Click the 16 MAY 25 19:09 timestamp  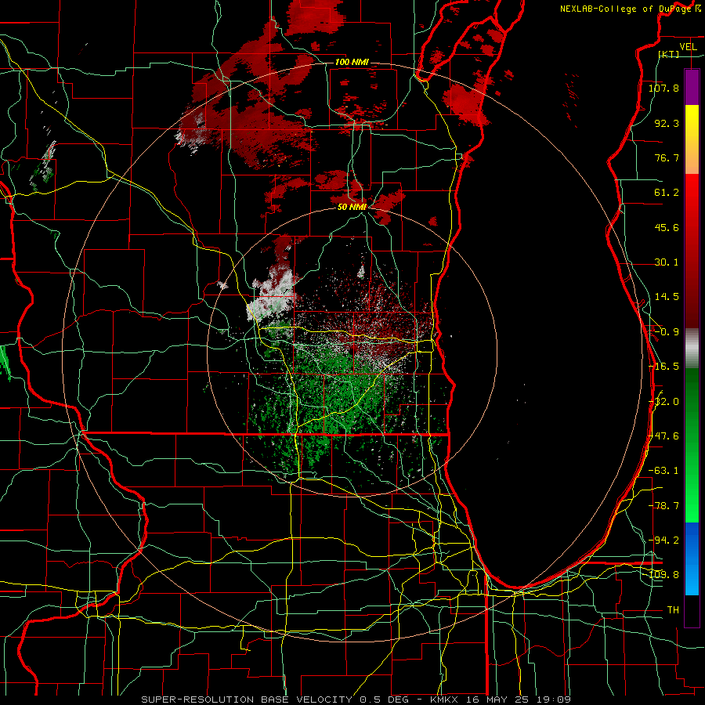click(517, 700)
